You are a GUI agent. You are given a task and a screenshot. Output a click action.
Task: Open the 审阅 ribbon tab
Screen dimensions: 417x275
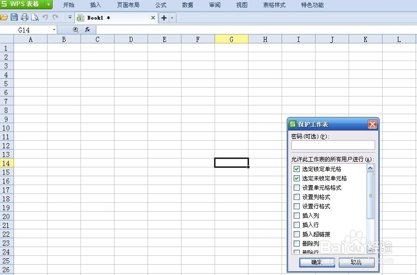click(x=215, y=5)
